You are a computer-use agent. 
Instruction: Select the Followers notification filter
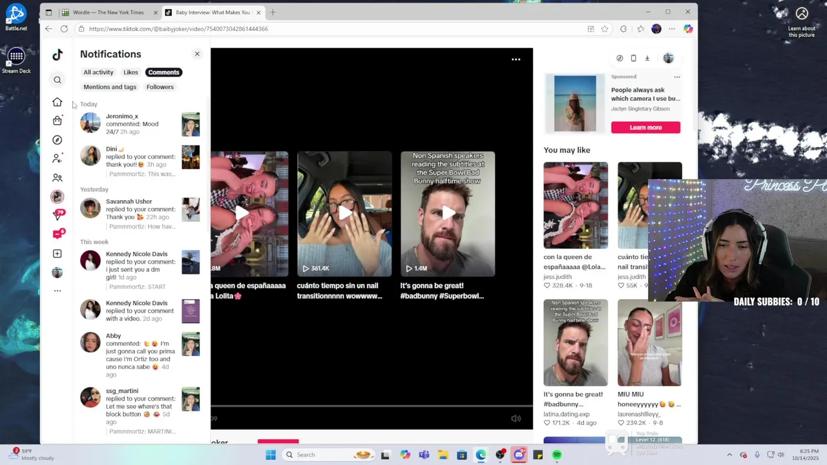160,87
